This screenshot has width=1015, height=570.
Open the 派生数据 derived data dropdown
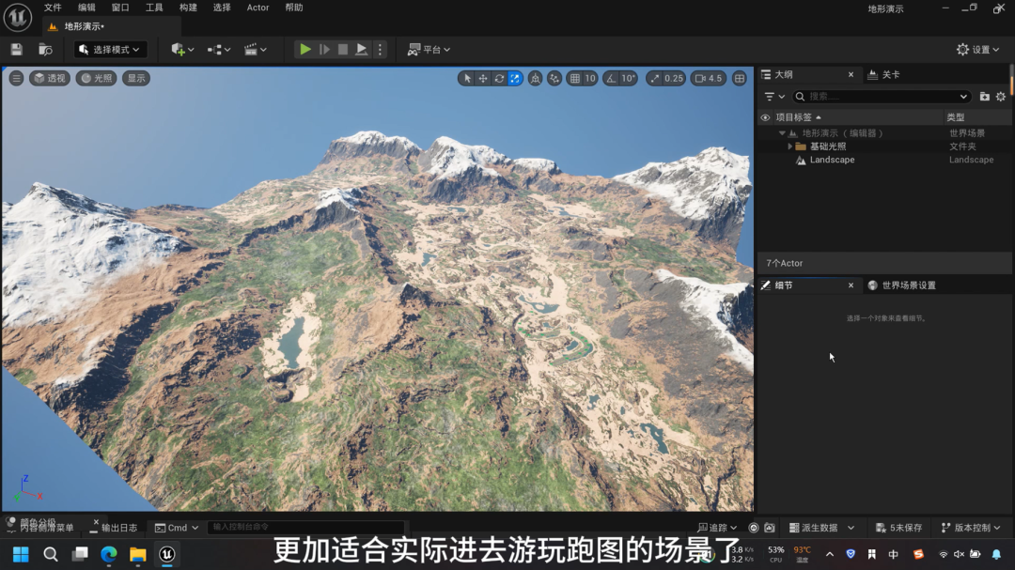822,528
